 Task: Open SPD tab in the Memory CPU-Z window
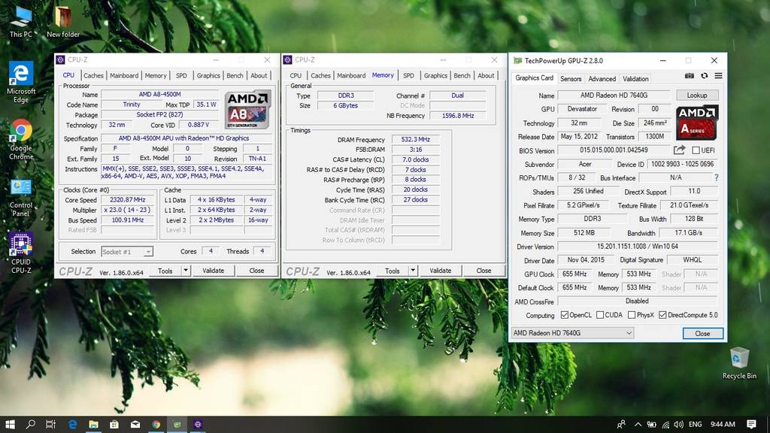(408, 76)
